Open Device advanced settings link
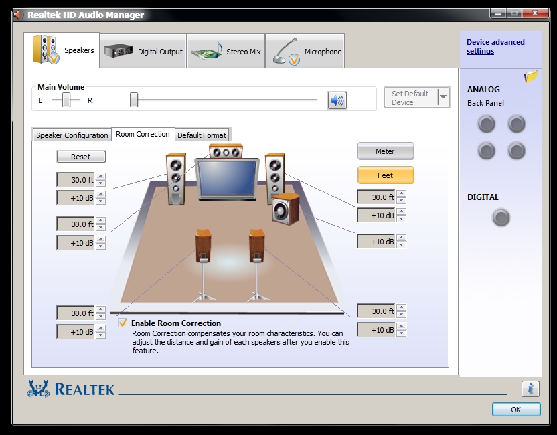 point(495,47)
